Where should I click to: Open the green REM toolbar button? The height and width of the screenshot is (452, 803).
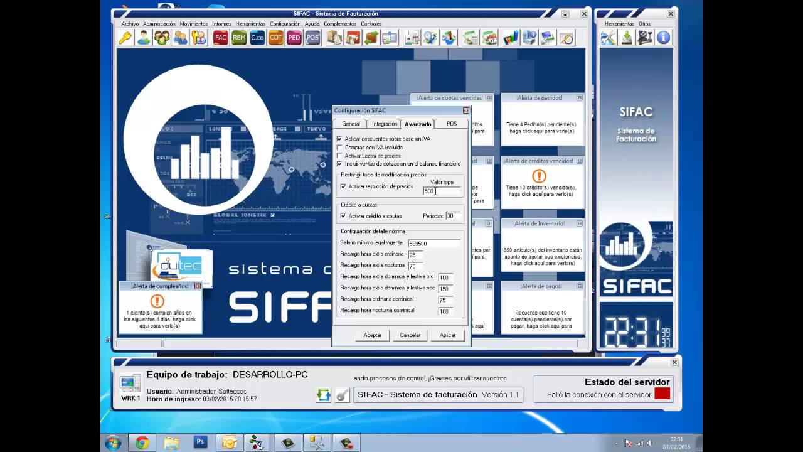click(239, 38)
